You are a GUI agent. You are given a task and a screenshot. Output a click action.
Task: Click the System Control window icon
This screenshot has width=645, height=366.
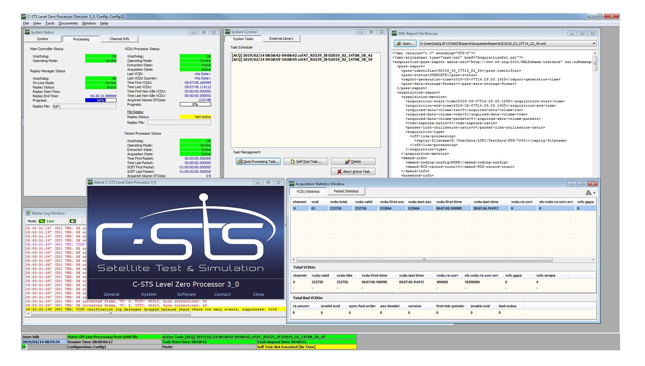228,32
